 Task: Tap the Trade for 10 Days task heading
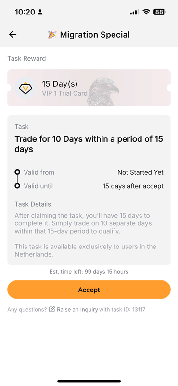coord(89,144)
